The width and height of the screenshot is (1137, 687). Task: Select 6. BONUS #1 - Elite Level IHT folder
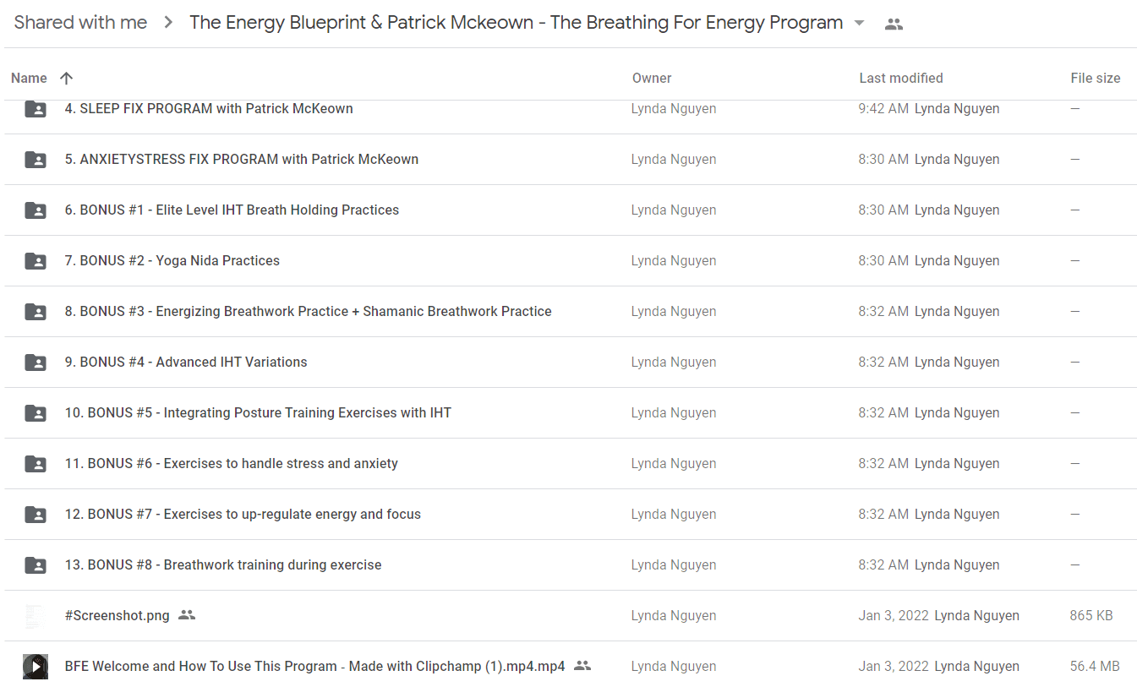[x=232, y=210]
